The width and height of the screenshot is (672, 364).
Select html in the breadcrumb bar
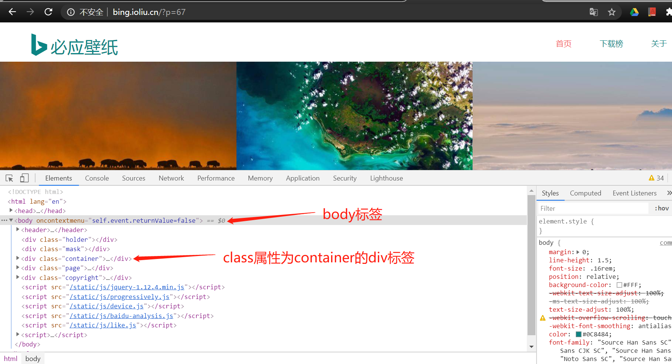(10, 359)
